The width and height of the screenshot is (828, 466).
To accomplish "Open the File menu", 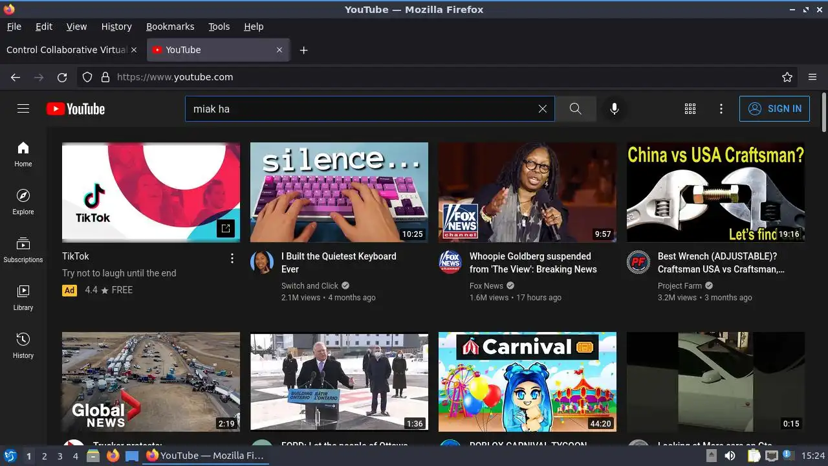I will (x=14, y=27).
